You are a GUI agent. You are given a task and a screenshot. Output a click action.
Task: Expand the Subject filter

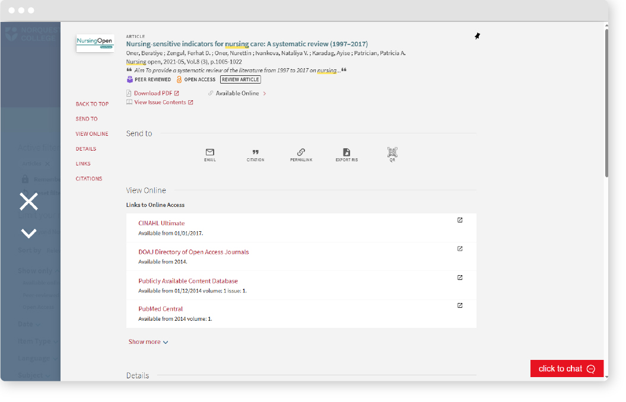click(34, 376)
